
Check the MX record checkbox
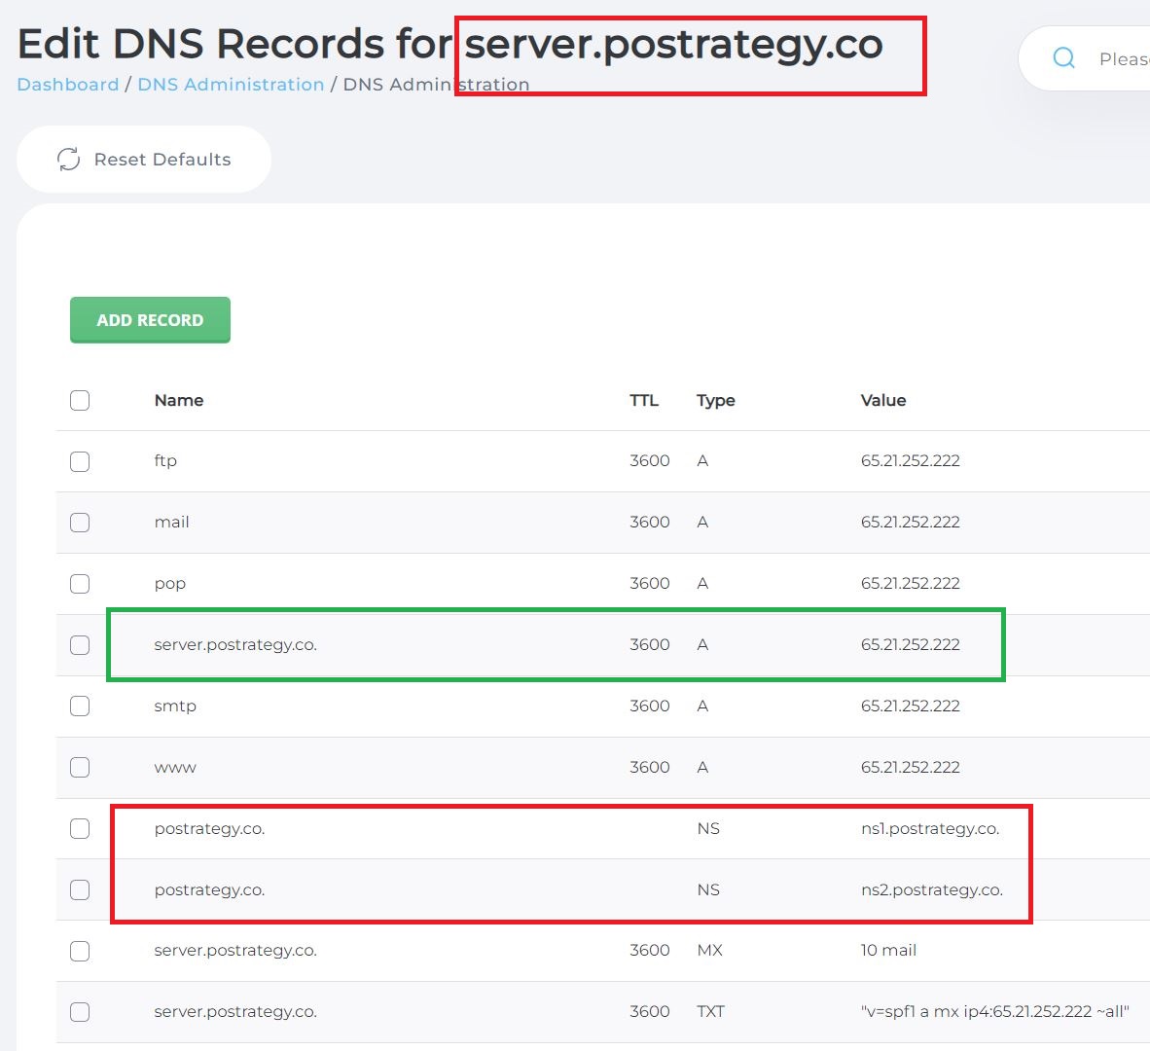(x=80, y=952)
